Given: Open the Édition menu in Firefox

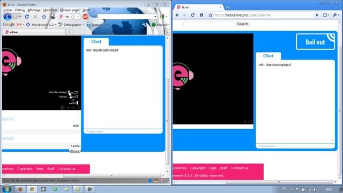Looking at the screenshot, I should 20,10.
